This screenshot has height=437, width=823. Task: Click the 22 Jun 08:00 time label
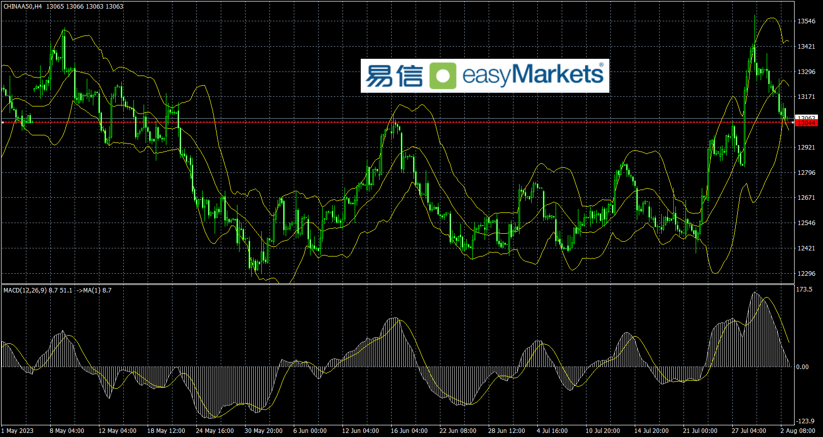[458, 431]
